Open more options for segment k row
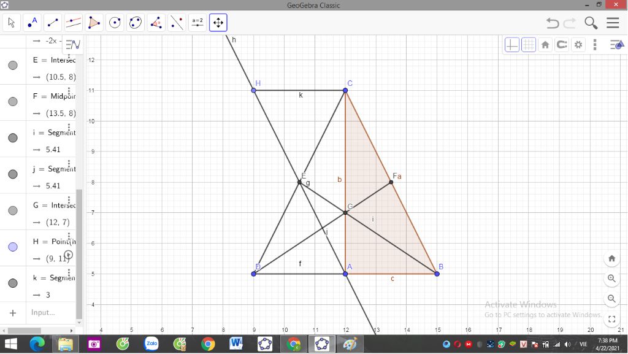Image resolution: width=628 pixels, height=354 pixels. pos(69,272)
